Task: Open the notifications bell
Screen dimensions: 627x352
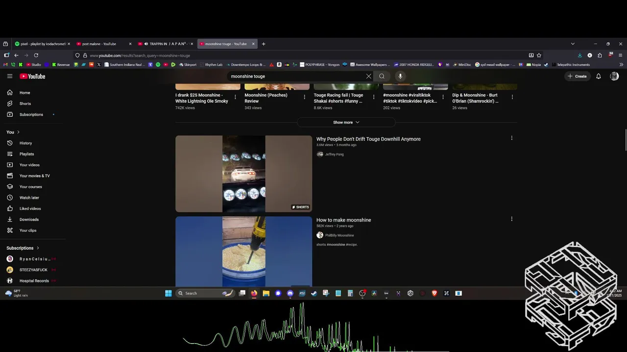Action: [x=598, y=76]
